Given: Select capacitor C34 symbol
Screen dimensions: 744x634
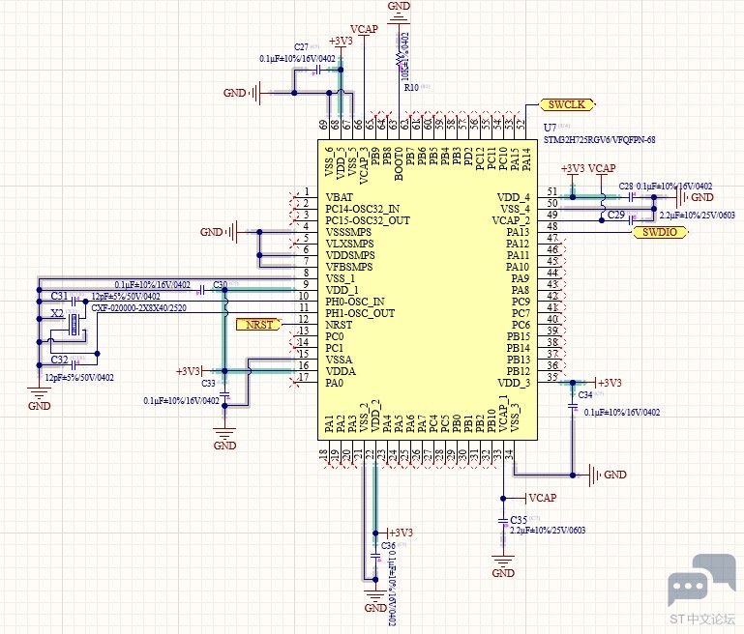Looking at the screenshot, I should point(573,407).
